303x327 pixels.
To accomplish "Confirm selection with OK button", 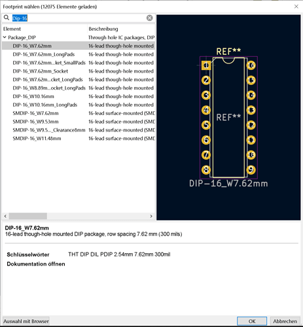I will [x=252, y=321].
